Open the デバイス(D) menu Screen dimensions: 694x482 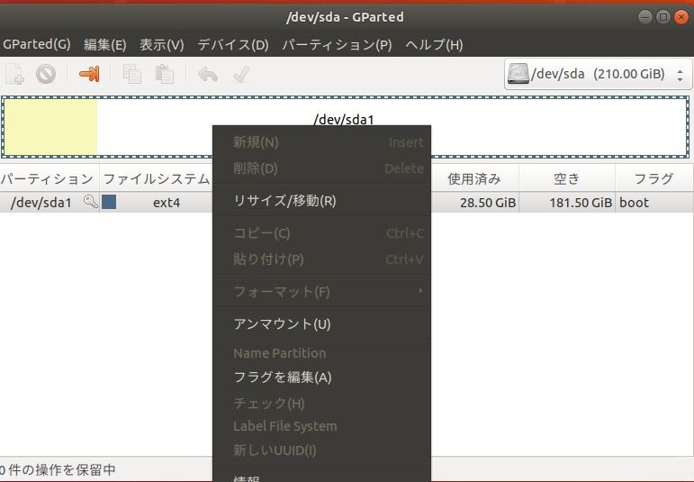tap(233, 44)
